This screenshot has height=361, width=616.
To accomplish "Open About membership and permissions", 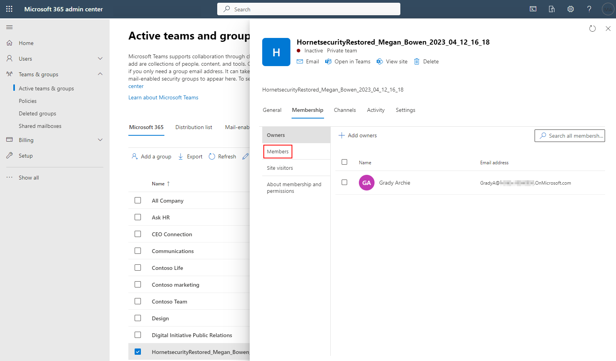I will pos(296,188).
